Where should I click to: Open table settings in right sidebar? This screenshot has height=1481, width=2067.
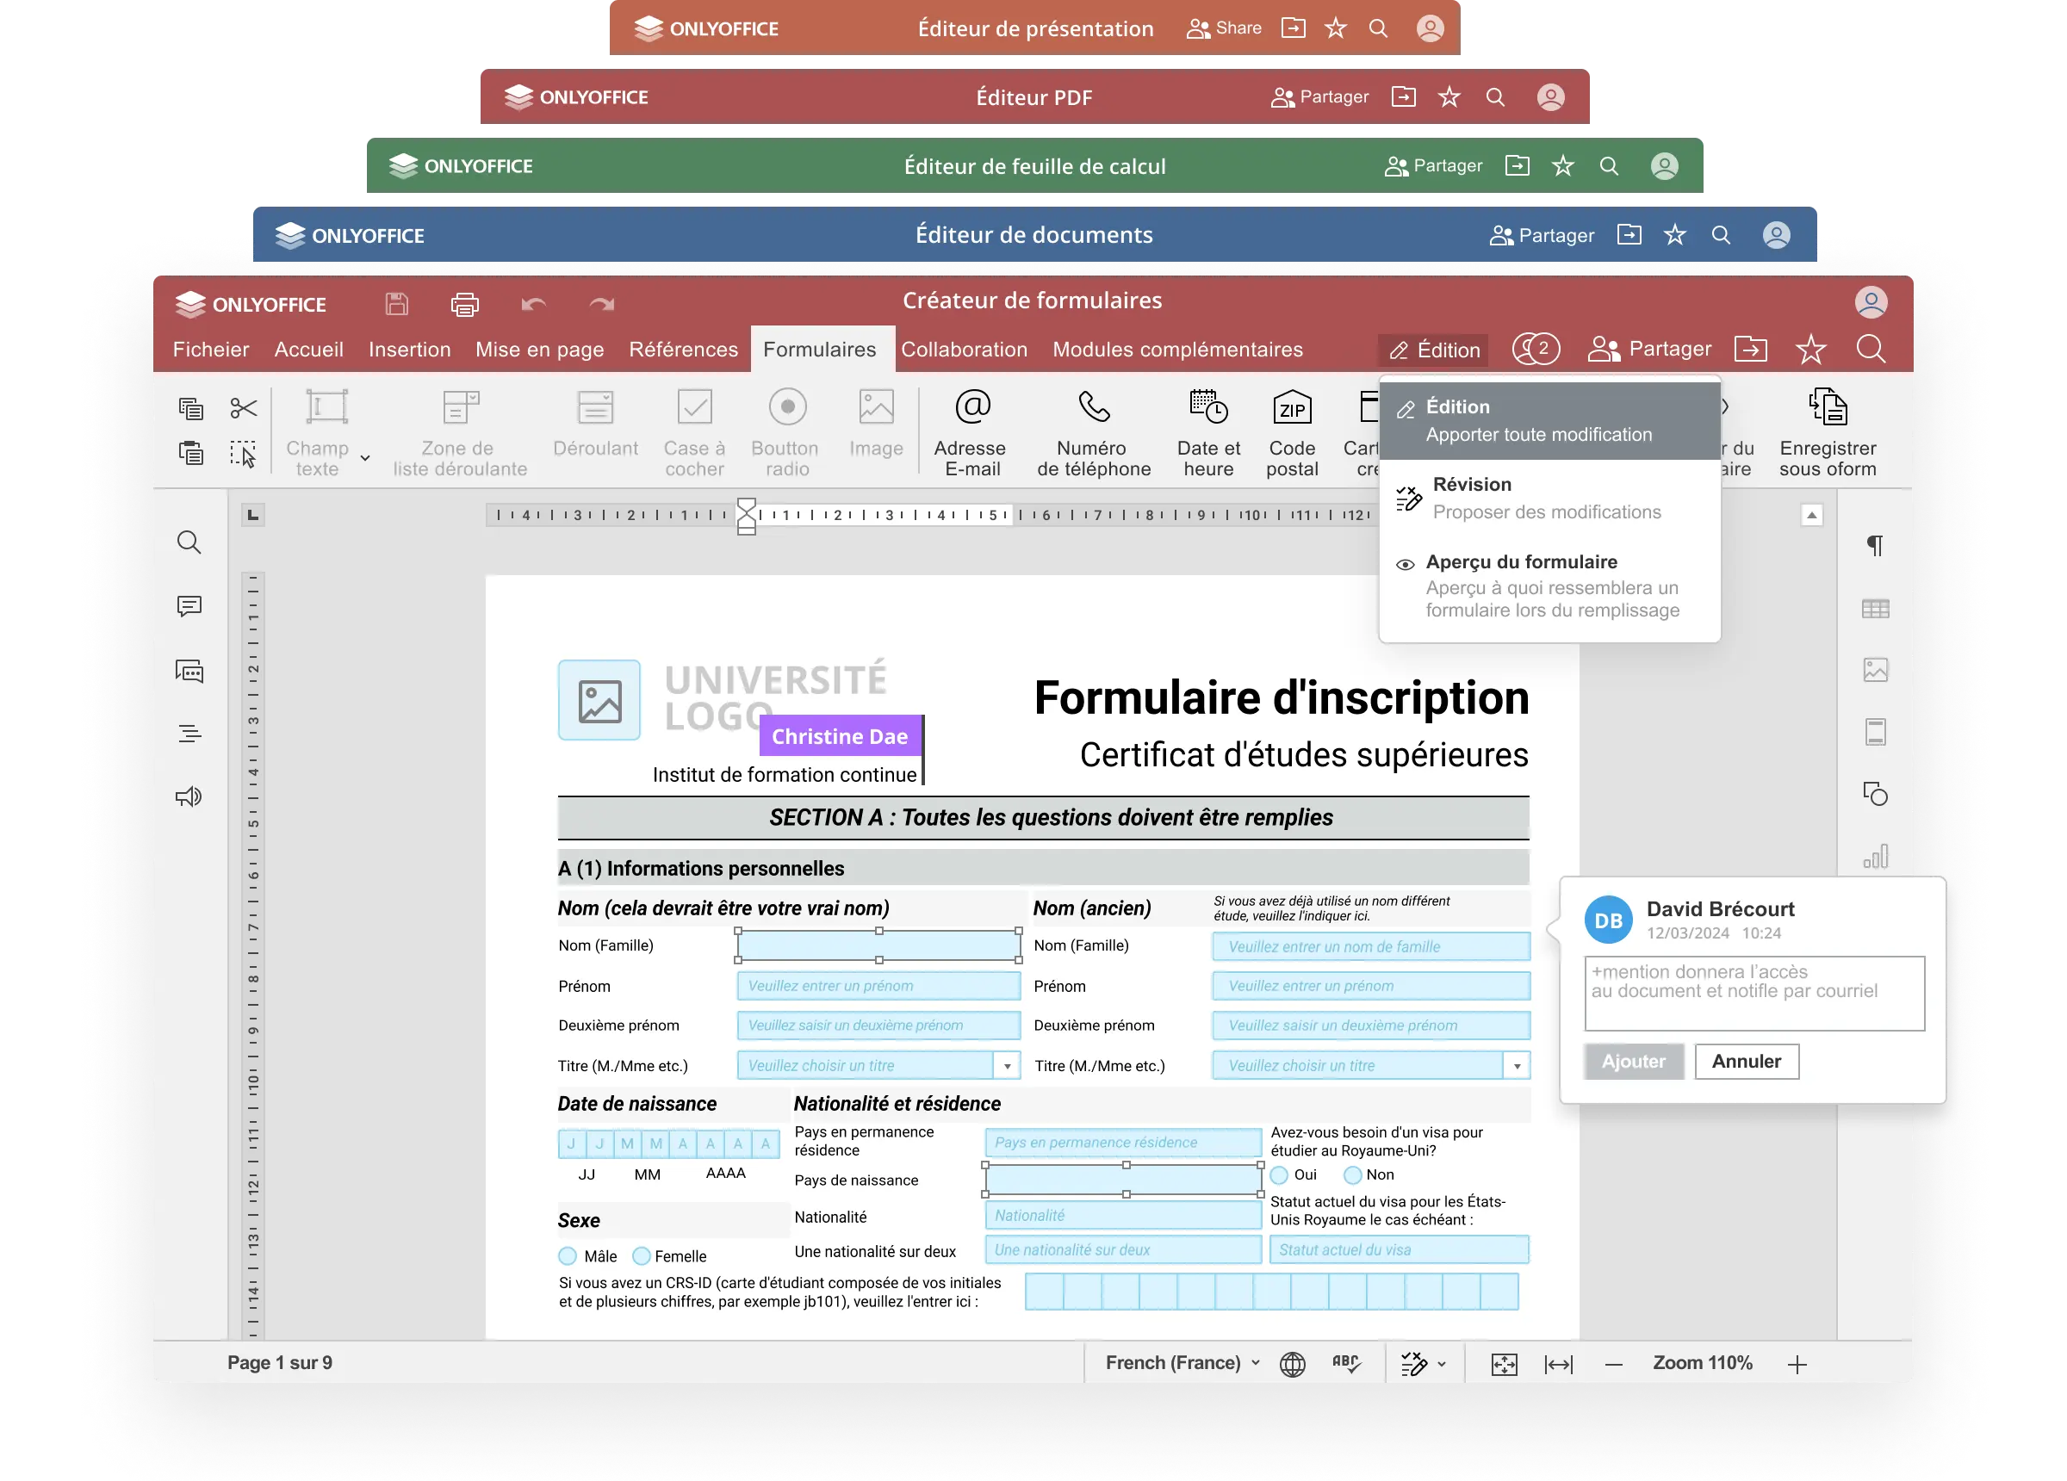1875,609
